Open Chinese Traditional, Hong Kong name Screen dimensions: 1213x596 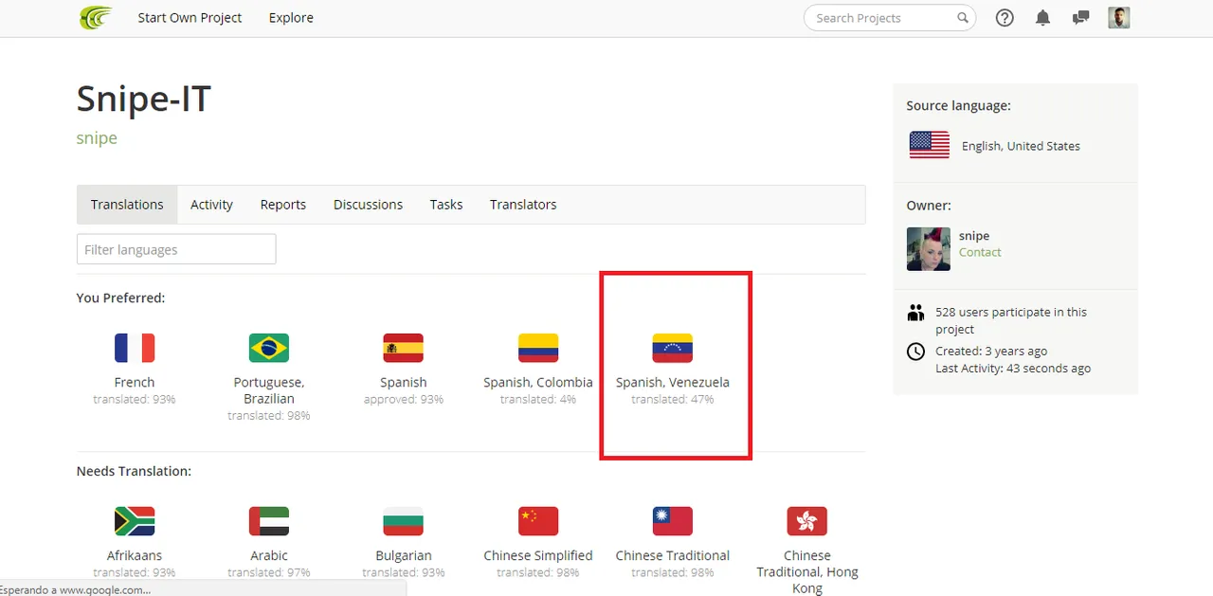pyautogui.click(x=807, y=572)
